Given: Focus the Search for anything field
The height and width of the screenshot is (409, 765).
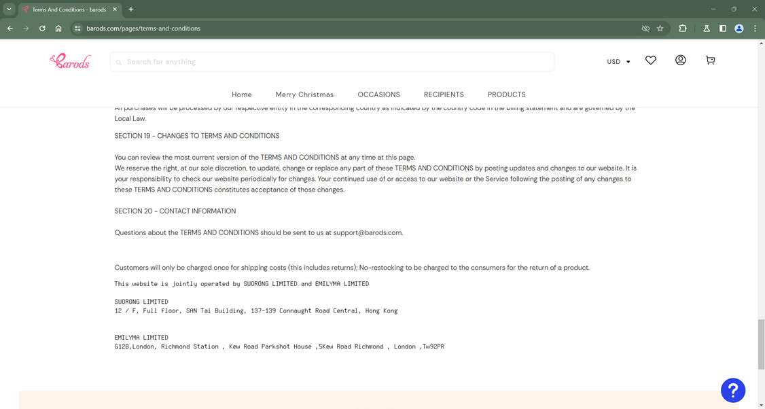Looking at the screenshot, I should (x=332, y=62).
